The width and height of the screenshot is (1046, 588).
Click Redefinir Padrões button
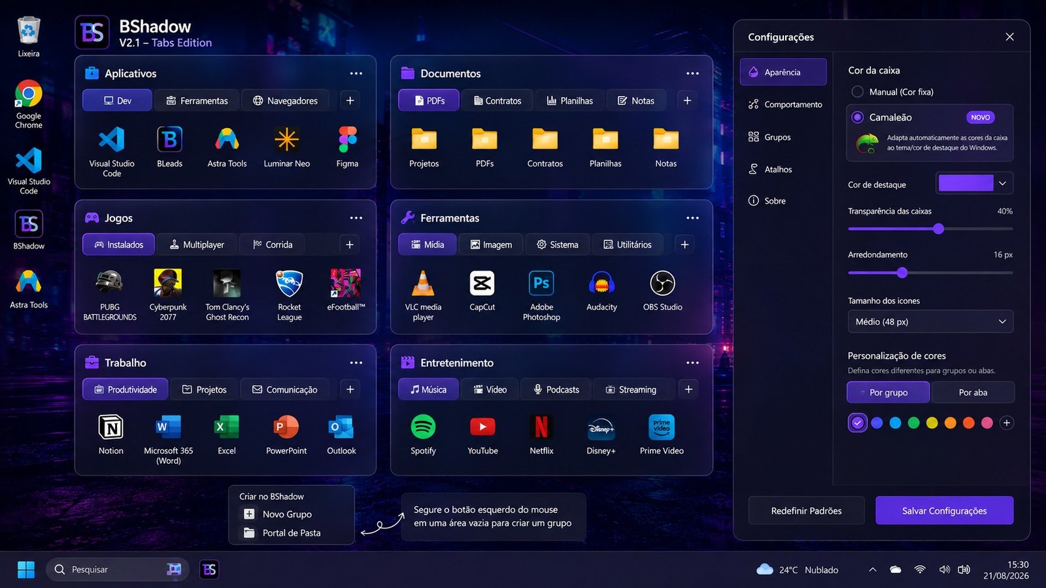click(x=806, y=511)
